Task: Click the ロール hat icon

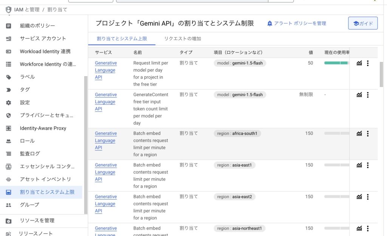Action: (8, 141)
